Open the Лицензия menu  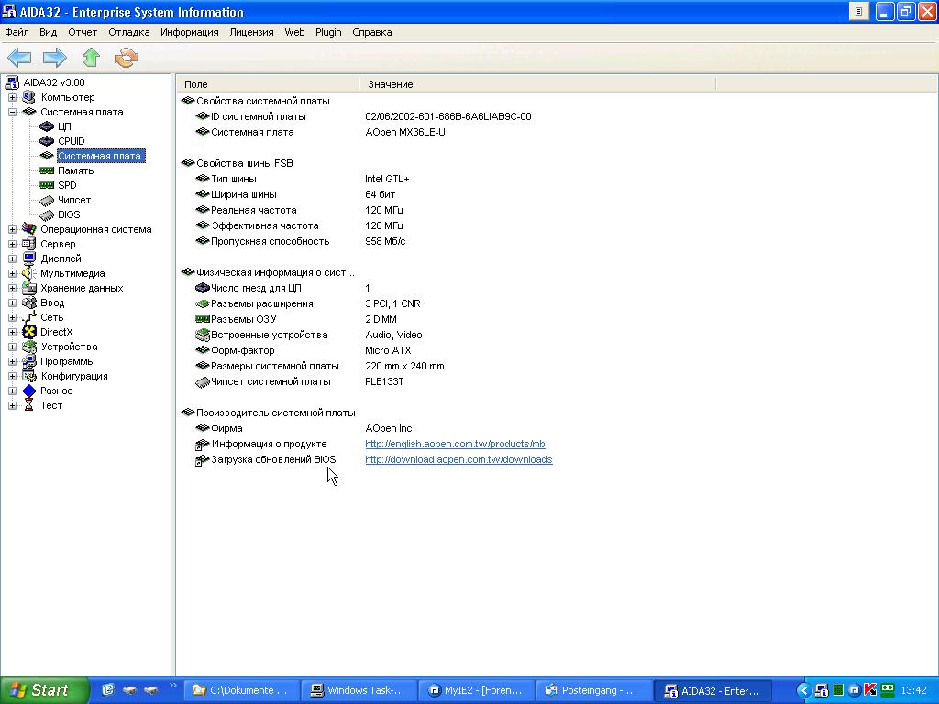pyautogui.click(x=251, y=32)
